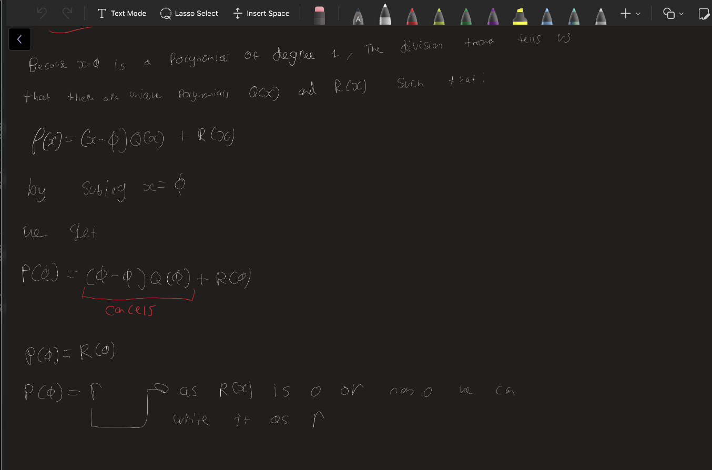Switch to Text Mode

[122, 13]
